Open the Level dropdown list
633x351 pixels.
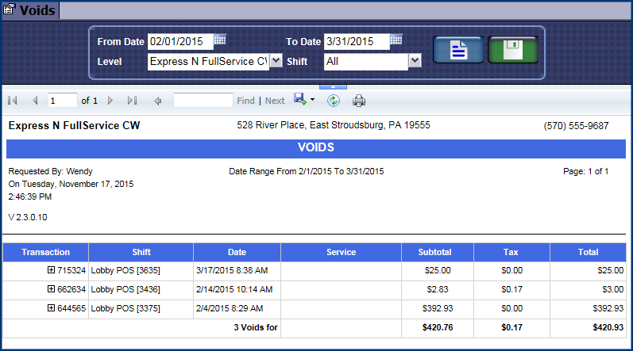276,61
